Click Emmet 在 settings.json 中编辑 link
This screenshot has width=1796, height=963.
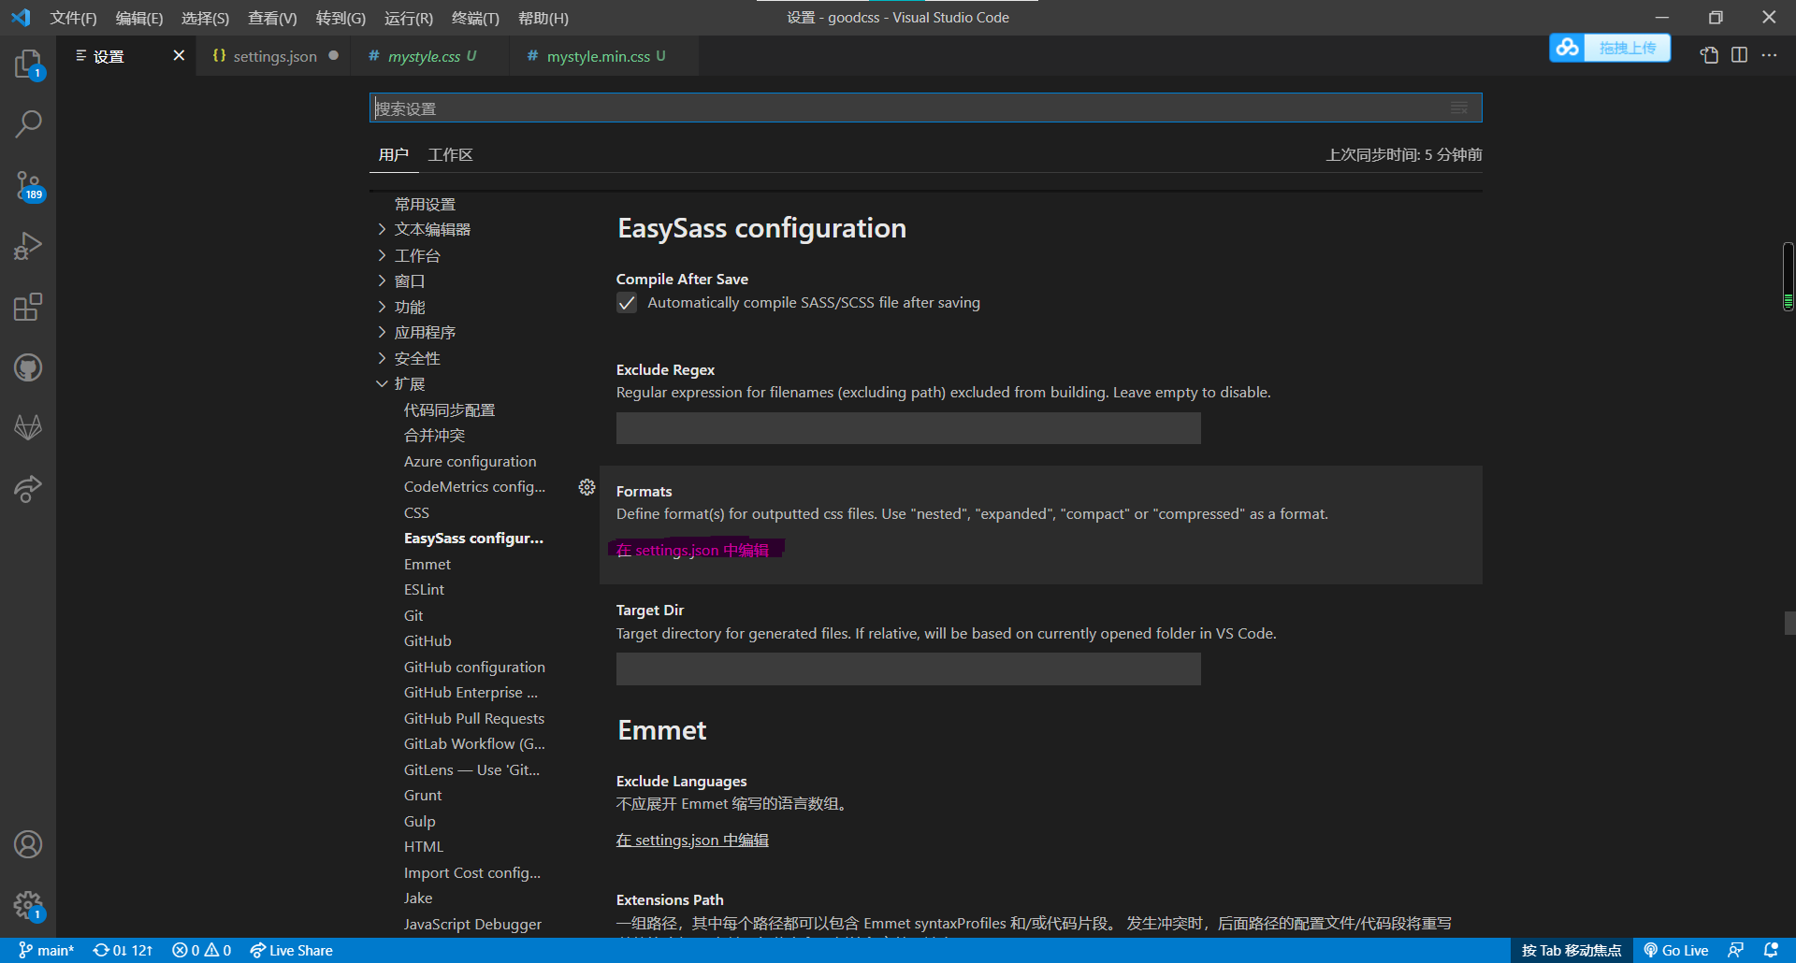point(692,840)
